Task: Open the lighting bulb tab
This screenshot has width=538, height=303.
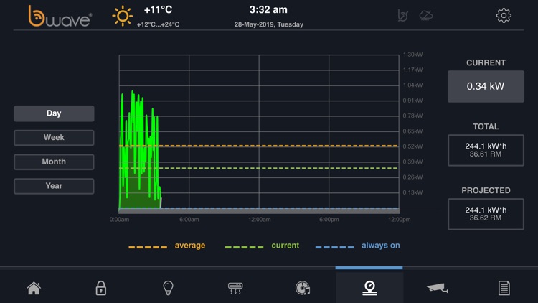Action: pyautogui.click(x=168, y=288)
